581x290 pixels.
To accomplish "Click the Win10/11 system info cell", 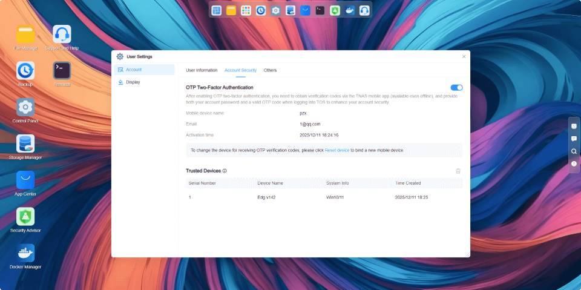I will 335,197.
